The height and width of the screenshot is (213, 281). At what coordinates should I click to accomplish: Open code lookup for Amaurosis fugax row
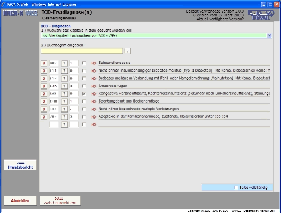click(x=64, y=86)
